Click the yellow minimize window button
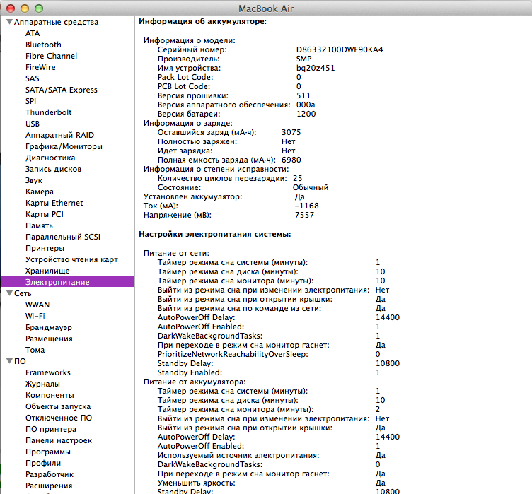The width and height of the screenshot is (532, 494). pyautogui.click(x=24, y=8)
